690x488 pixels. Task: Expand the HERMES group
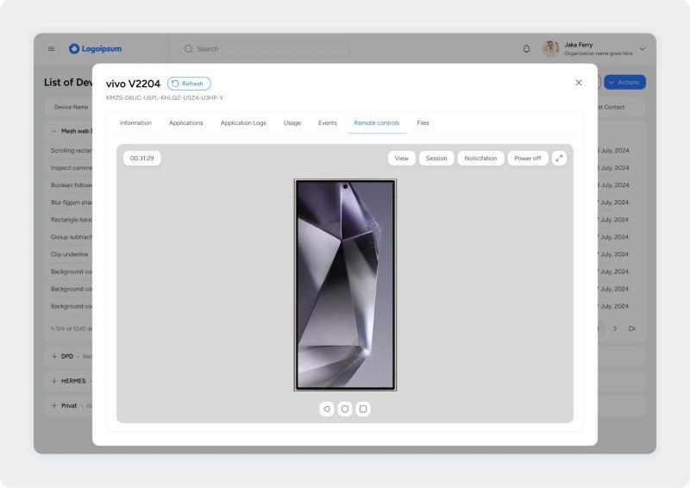click(54, 381)
